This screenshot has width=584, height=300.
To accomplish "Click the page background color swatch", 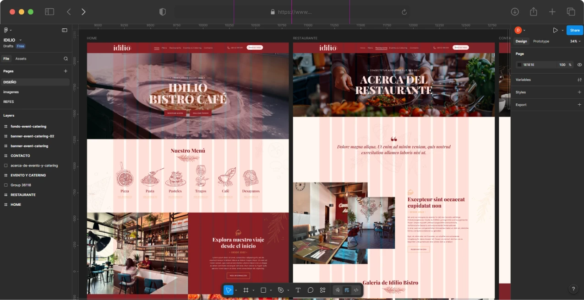I will click(x=519, y=64).
